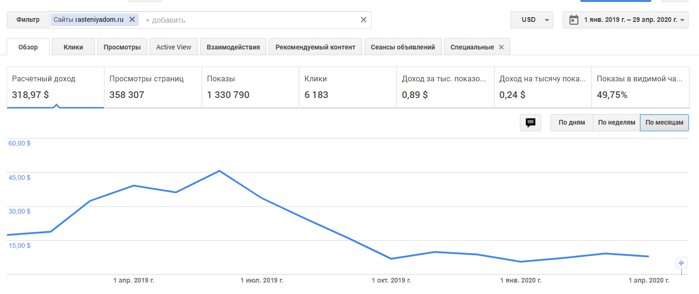The width and height of the screenshot is (699, 294).
Task: Select the Показы в видимой части card
Action: point(640,88)
